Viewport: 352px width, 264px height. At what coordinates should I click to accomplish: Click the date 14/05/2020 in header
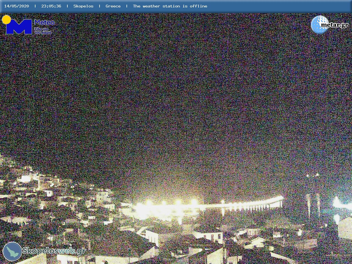16,6
